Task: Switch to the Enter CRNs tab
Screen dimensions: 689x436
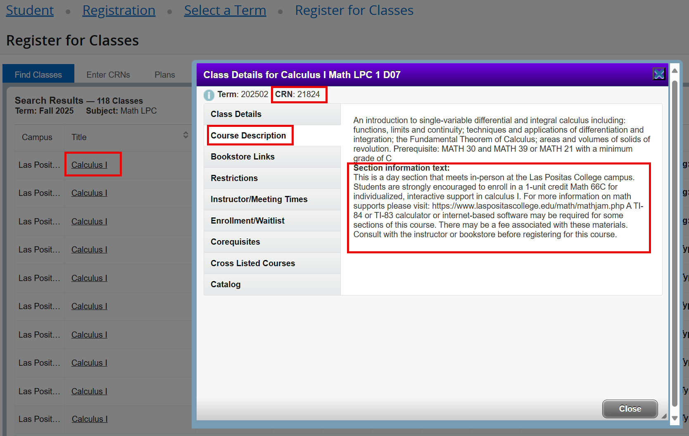Action: click(x=108, y=74)
